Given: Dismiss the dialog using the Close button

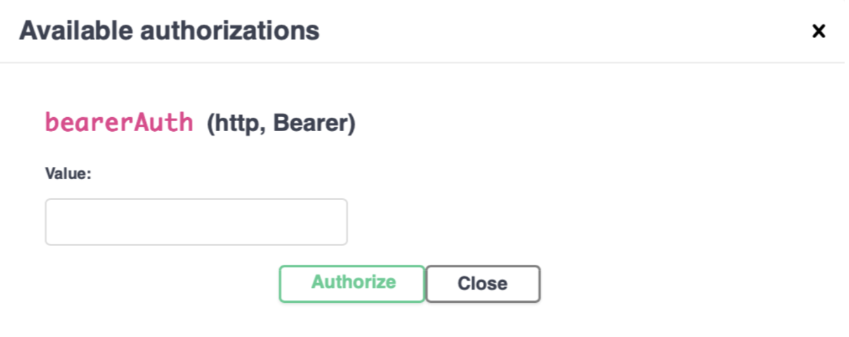Looking at the screenshot, I should 483,283.
